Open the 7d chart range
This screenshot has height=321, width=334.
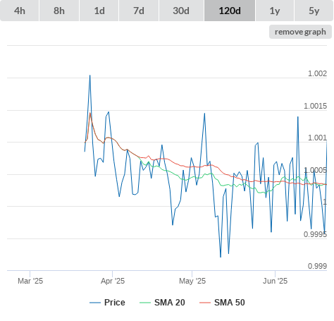(x=139, y=11)
